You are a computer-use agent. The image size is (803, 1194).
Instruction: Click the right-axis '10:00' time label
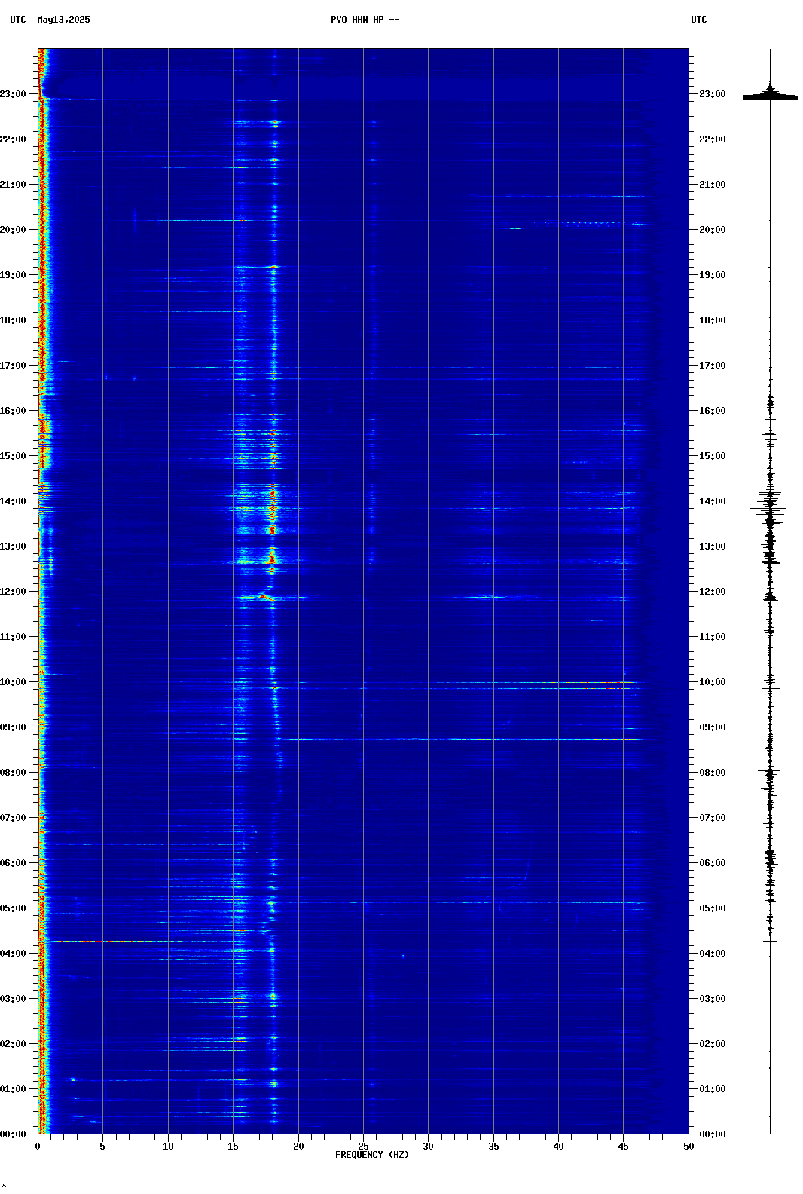point(713,682)
